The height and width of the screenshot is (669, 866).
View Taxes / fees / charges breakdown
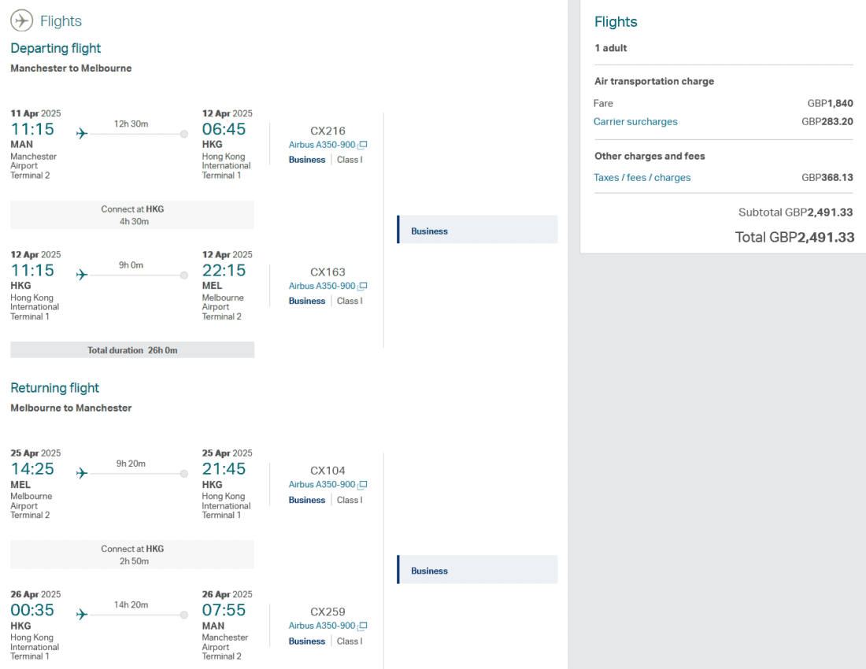642,178
